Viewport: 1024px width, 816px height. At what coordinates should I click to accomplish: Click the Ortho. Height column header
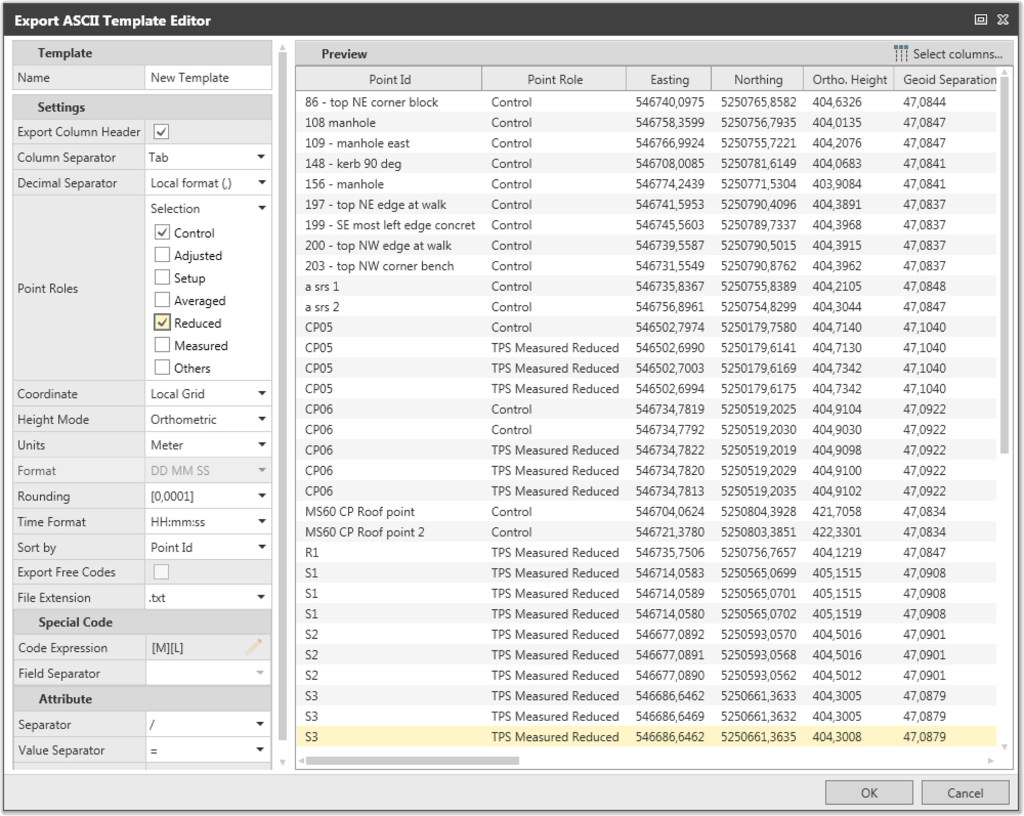point(849,79)
